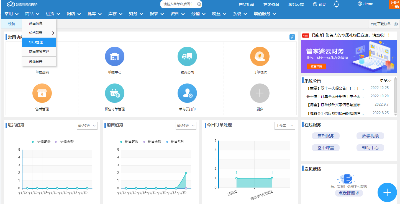Expand the 财务 menu
This screenshot has height=204, width=400.
tap(136, 14)
